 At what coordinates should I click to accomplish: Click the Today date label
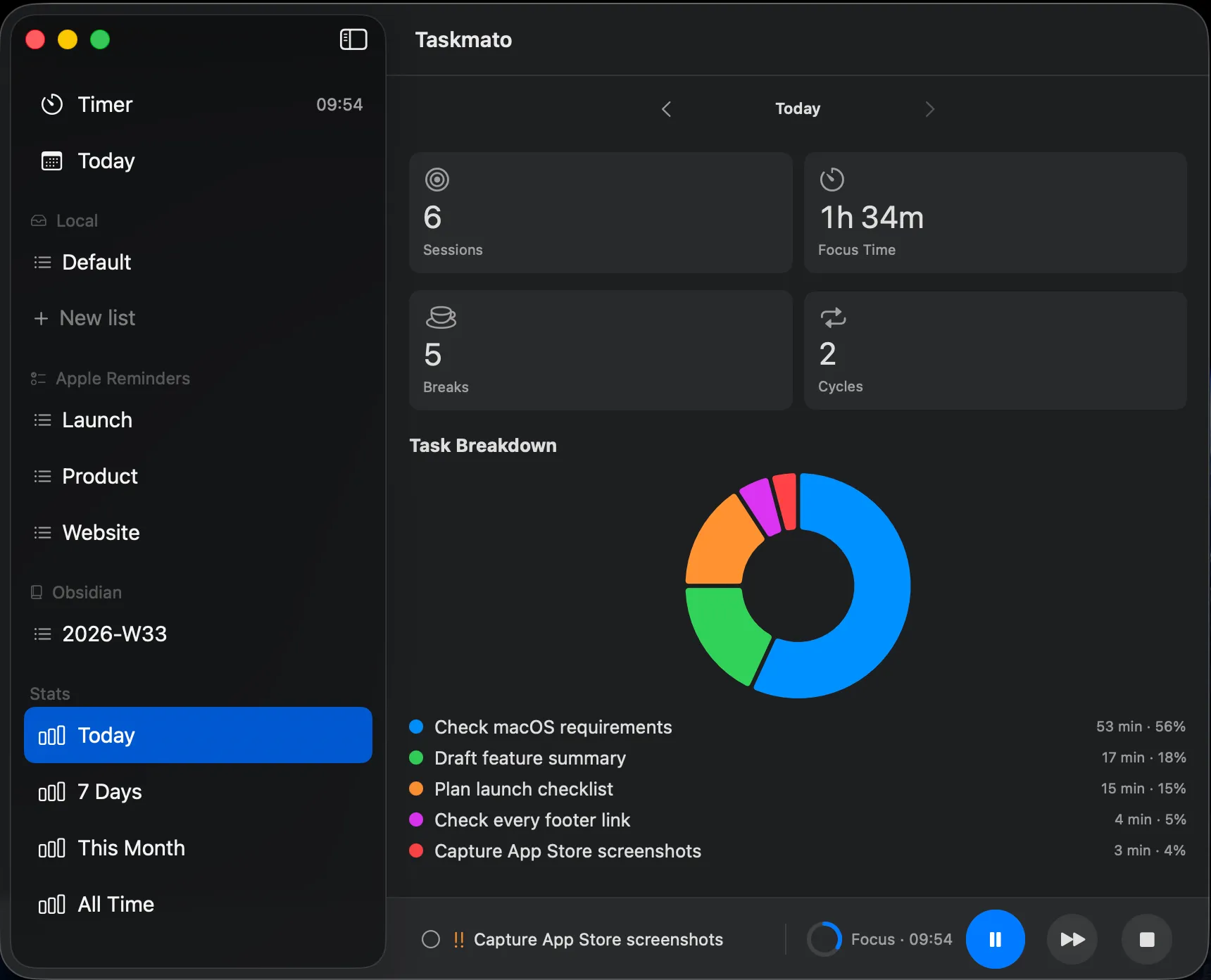pos(798,108)
